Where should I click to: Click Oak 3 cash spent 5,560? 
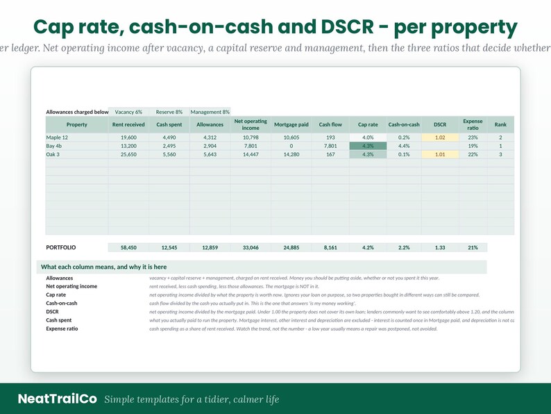coord(169,154)
